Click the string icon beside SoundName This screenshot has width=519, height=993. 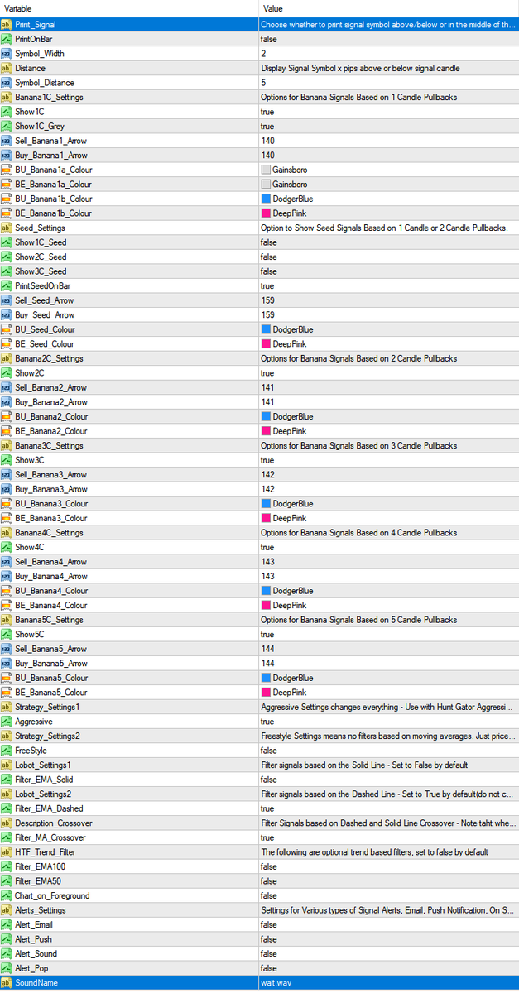(x=7, y=982)
